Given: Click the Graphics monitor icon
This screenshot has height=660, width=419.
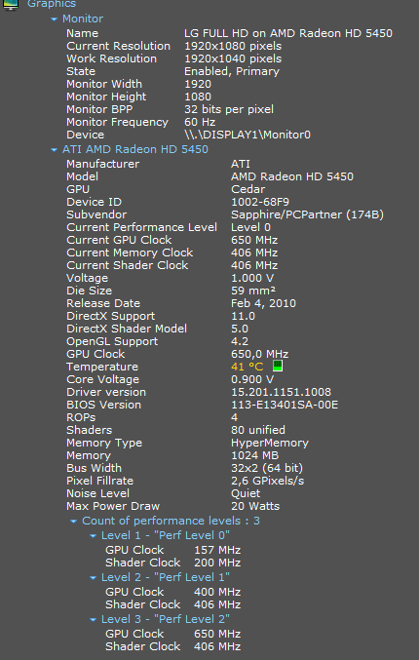Looking at the screenshot, I should coord(10,4).
